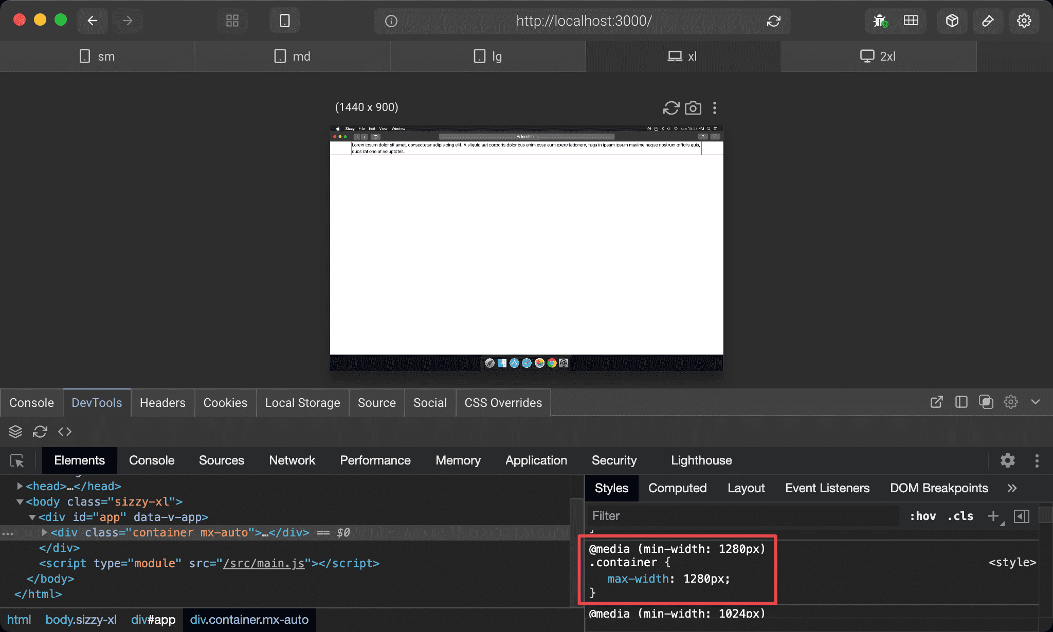Go back using the back arrow button
The width and height of the screenshot is (1053, 632).
point(93,21)
